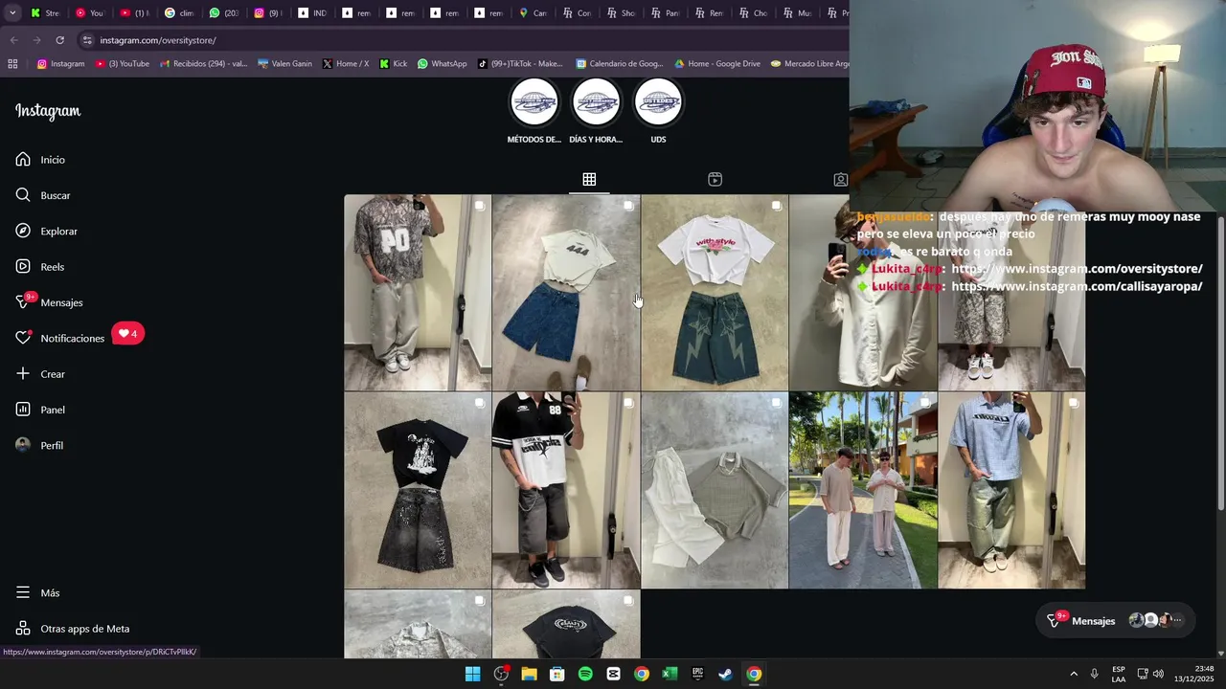Switch to the IND browser tab
The width and height of the screenshot is (1226, 689).
click(x=312, y=13)
